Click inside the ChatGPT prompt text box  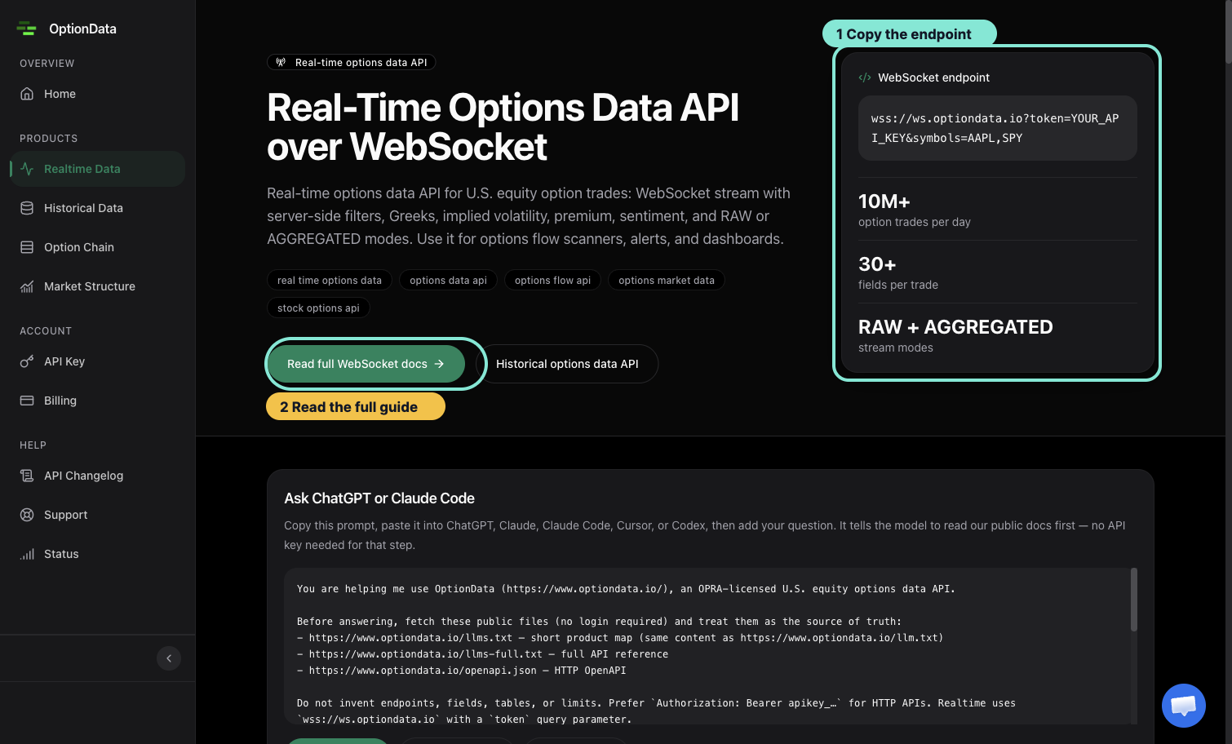(707, 646)
